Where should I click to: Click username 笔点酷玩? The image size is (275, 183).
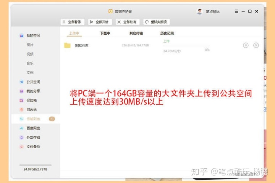coord(213,11)
